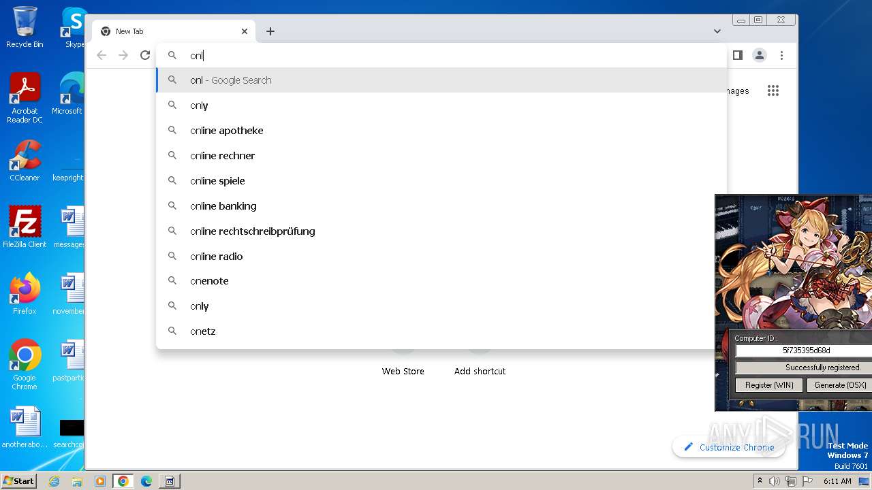This screenshot has height=490, width=872.
Task: Choose 'online spiele' suggestion
Action: (441, 181)
